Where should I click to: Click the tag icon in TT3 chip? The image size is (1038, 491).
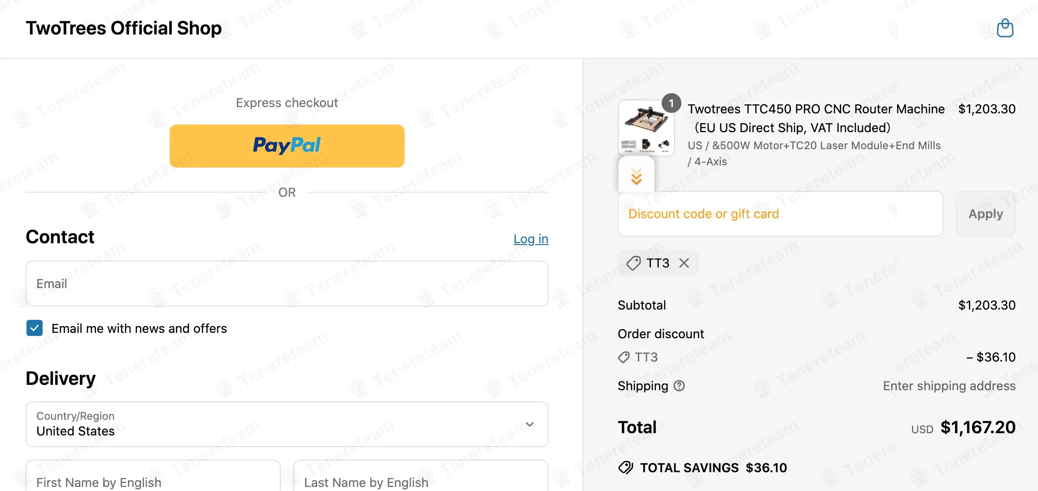[x=633, y=263]
